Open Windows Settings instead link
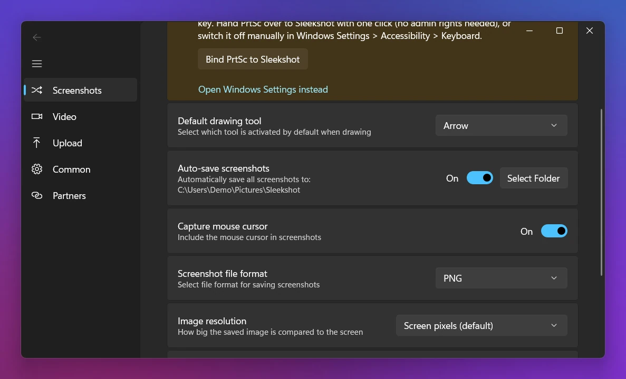This screenshot has width=626, height=379. click(x=263, y=89)
